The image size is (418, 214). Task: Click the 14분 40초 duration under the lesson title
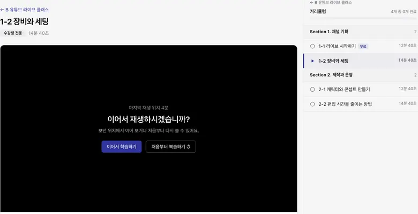[39, 33]
